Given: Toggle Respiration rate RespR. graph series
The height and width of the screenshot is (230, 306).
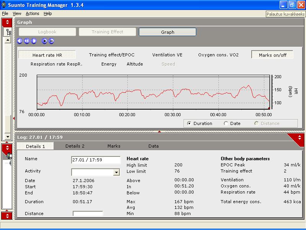Looking at the screenshot, I should pos(56,64).
